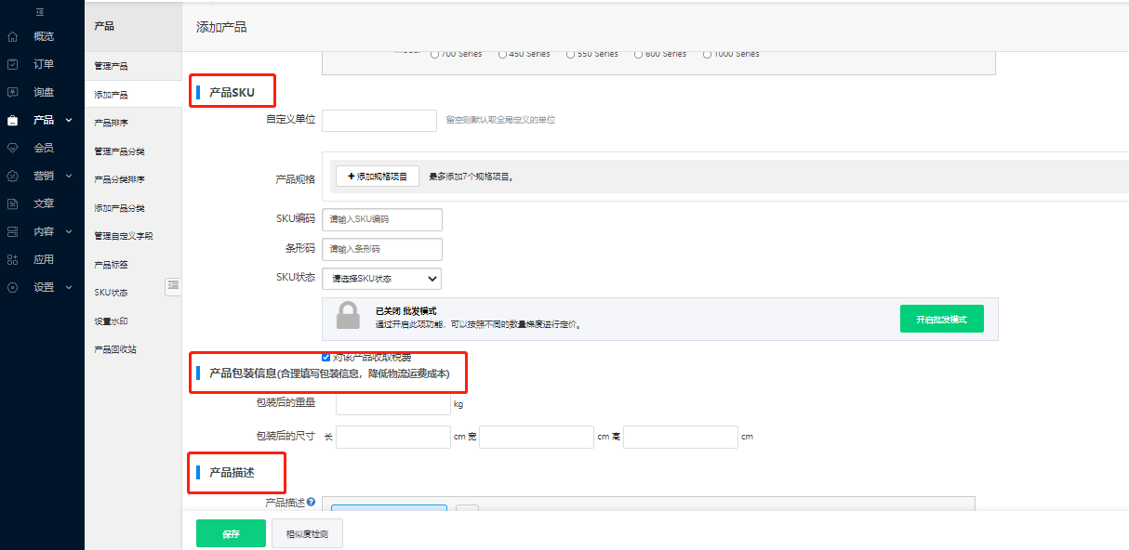Viewport: 1129px width, 550px height.
Task: Choose the 1000 Series radio option
Action: [x=707, y=54]
